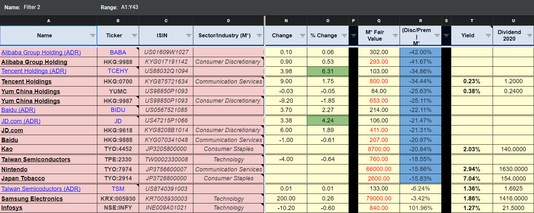Select Yum China Holdings YUMC name cell
This screenshot has width=534, height=213.
point(49,91)
